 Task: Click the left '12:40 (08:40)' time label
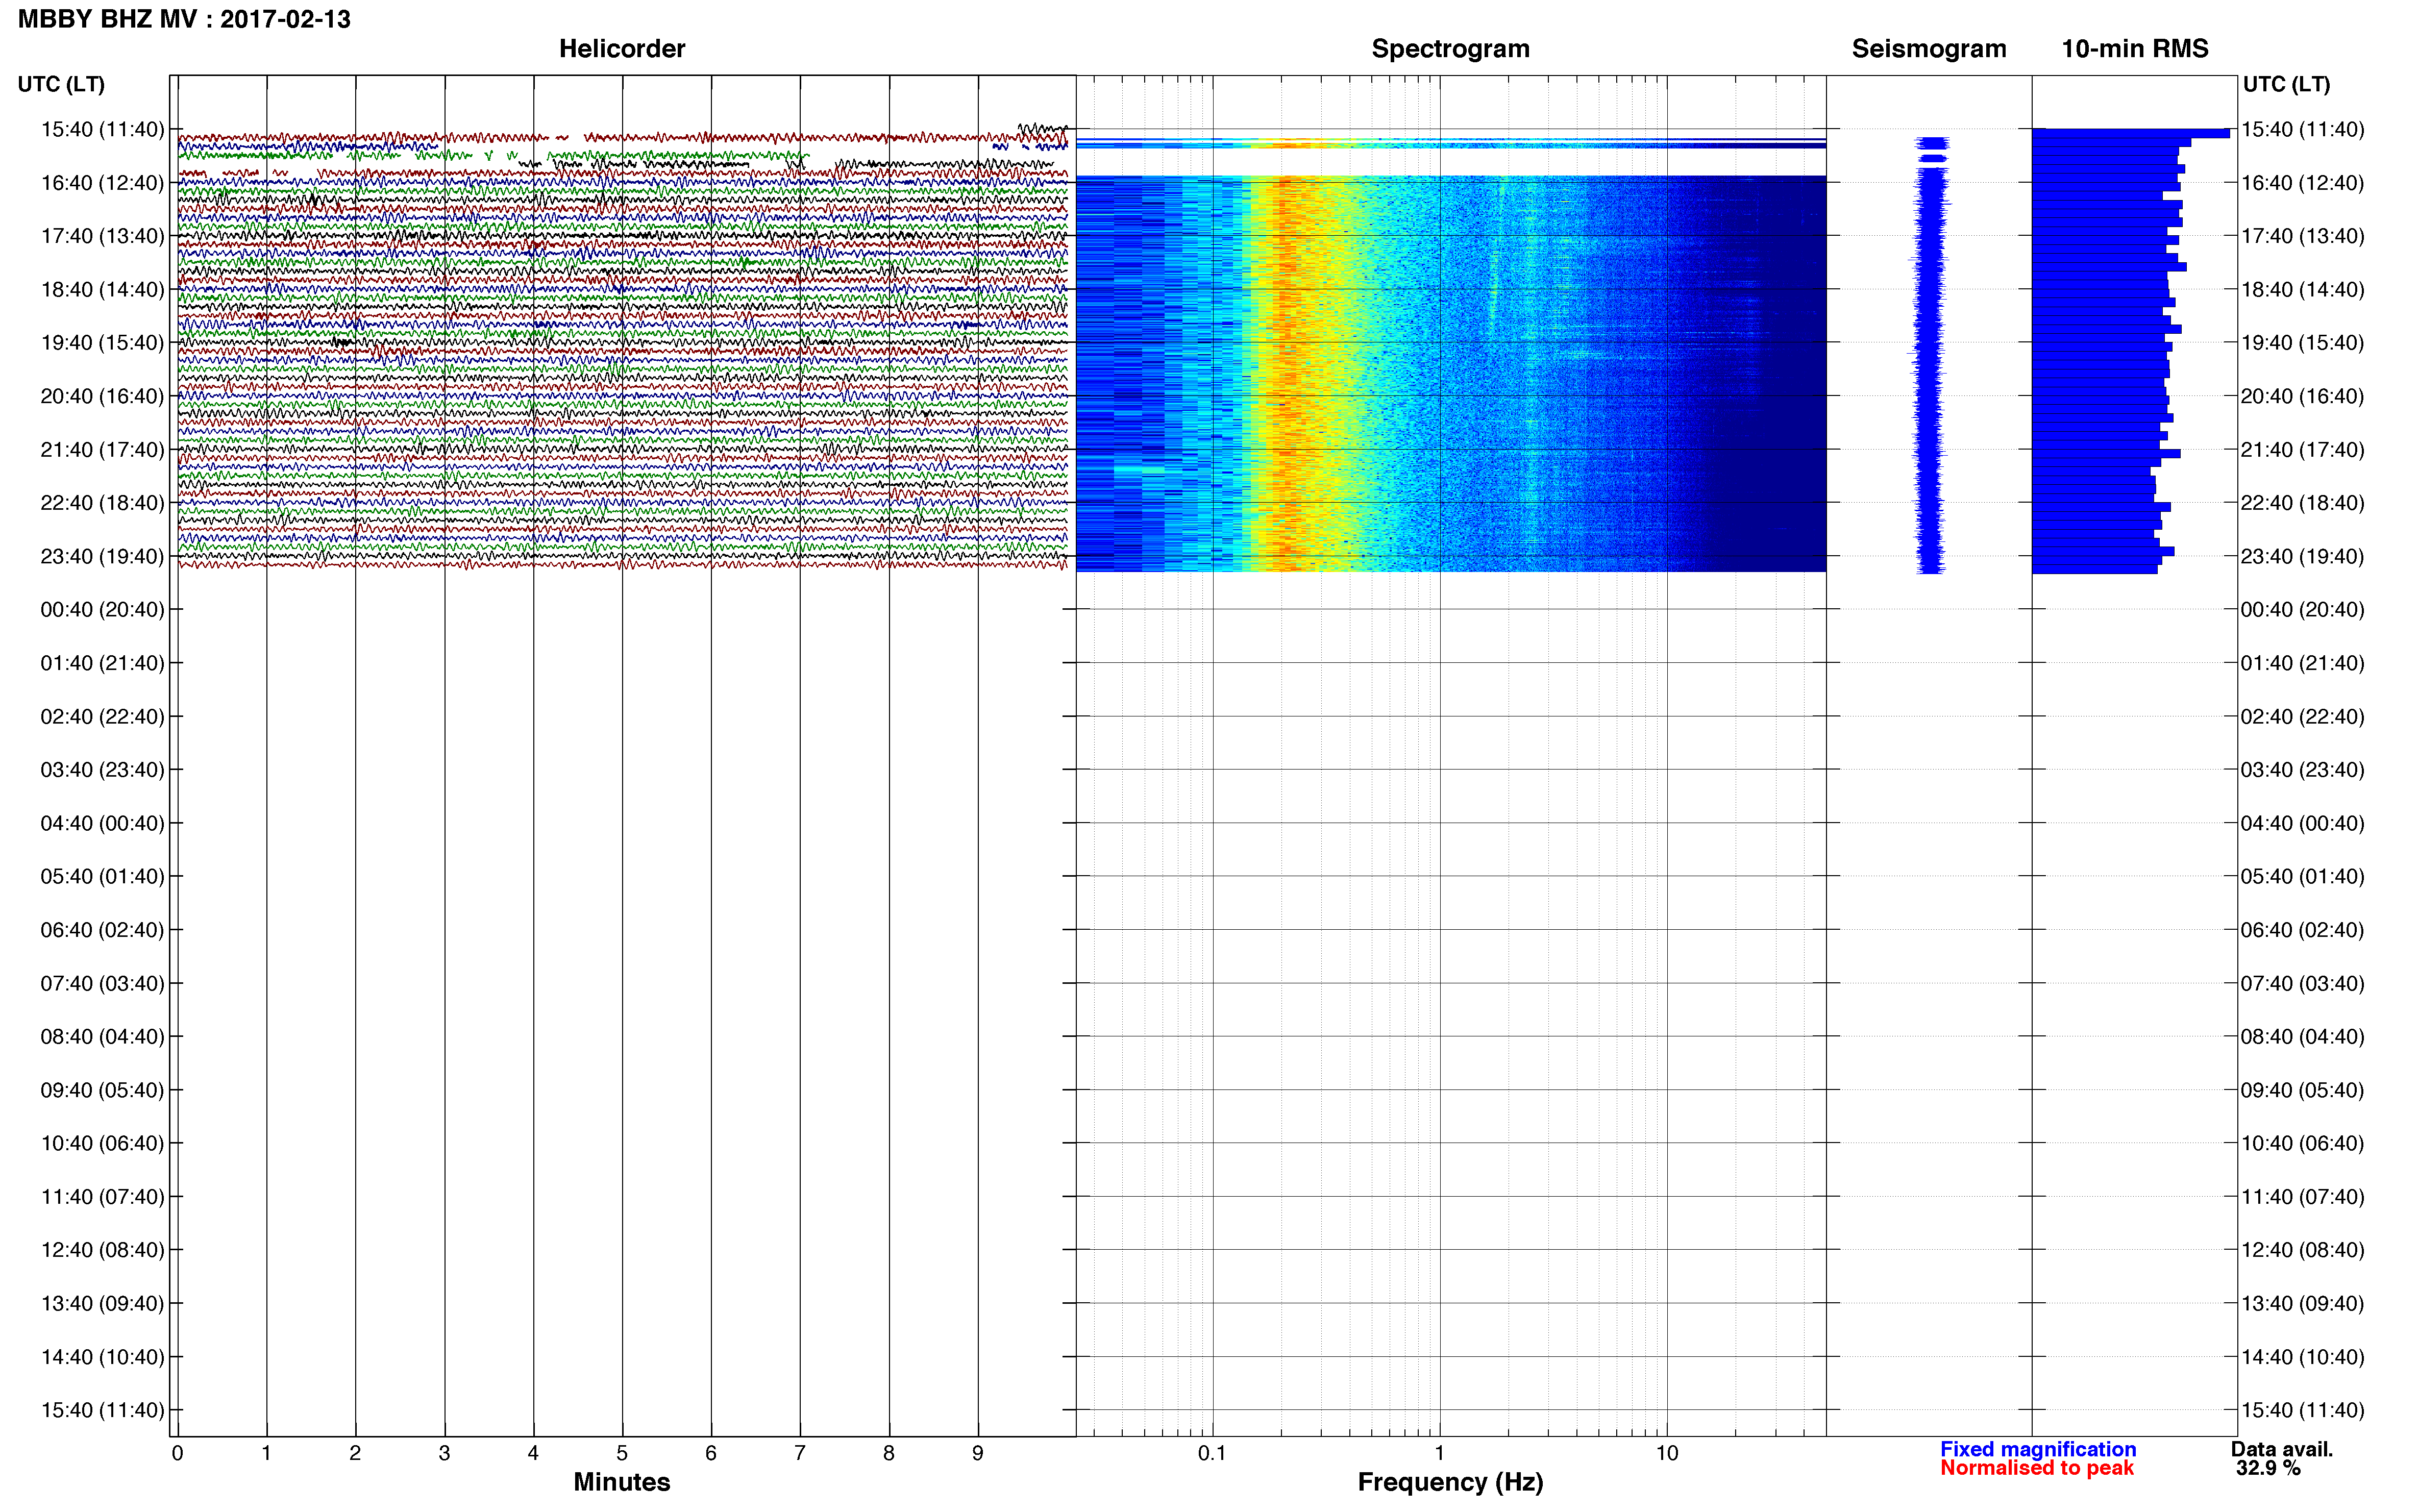coord(102,1250)
